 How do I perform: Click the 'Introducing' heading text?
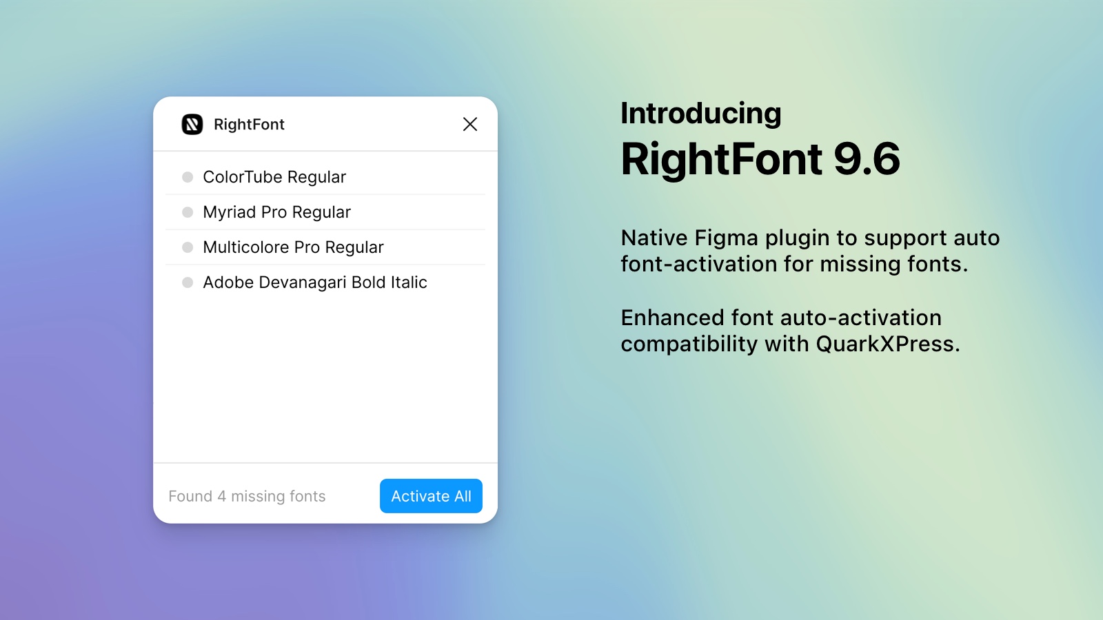tap(701, 114)
